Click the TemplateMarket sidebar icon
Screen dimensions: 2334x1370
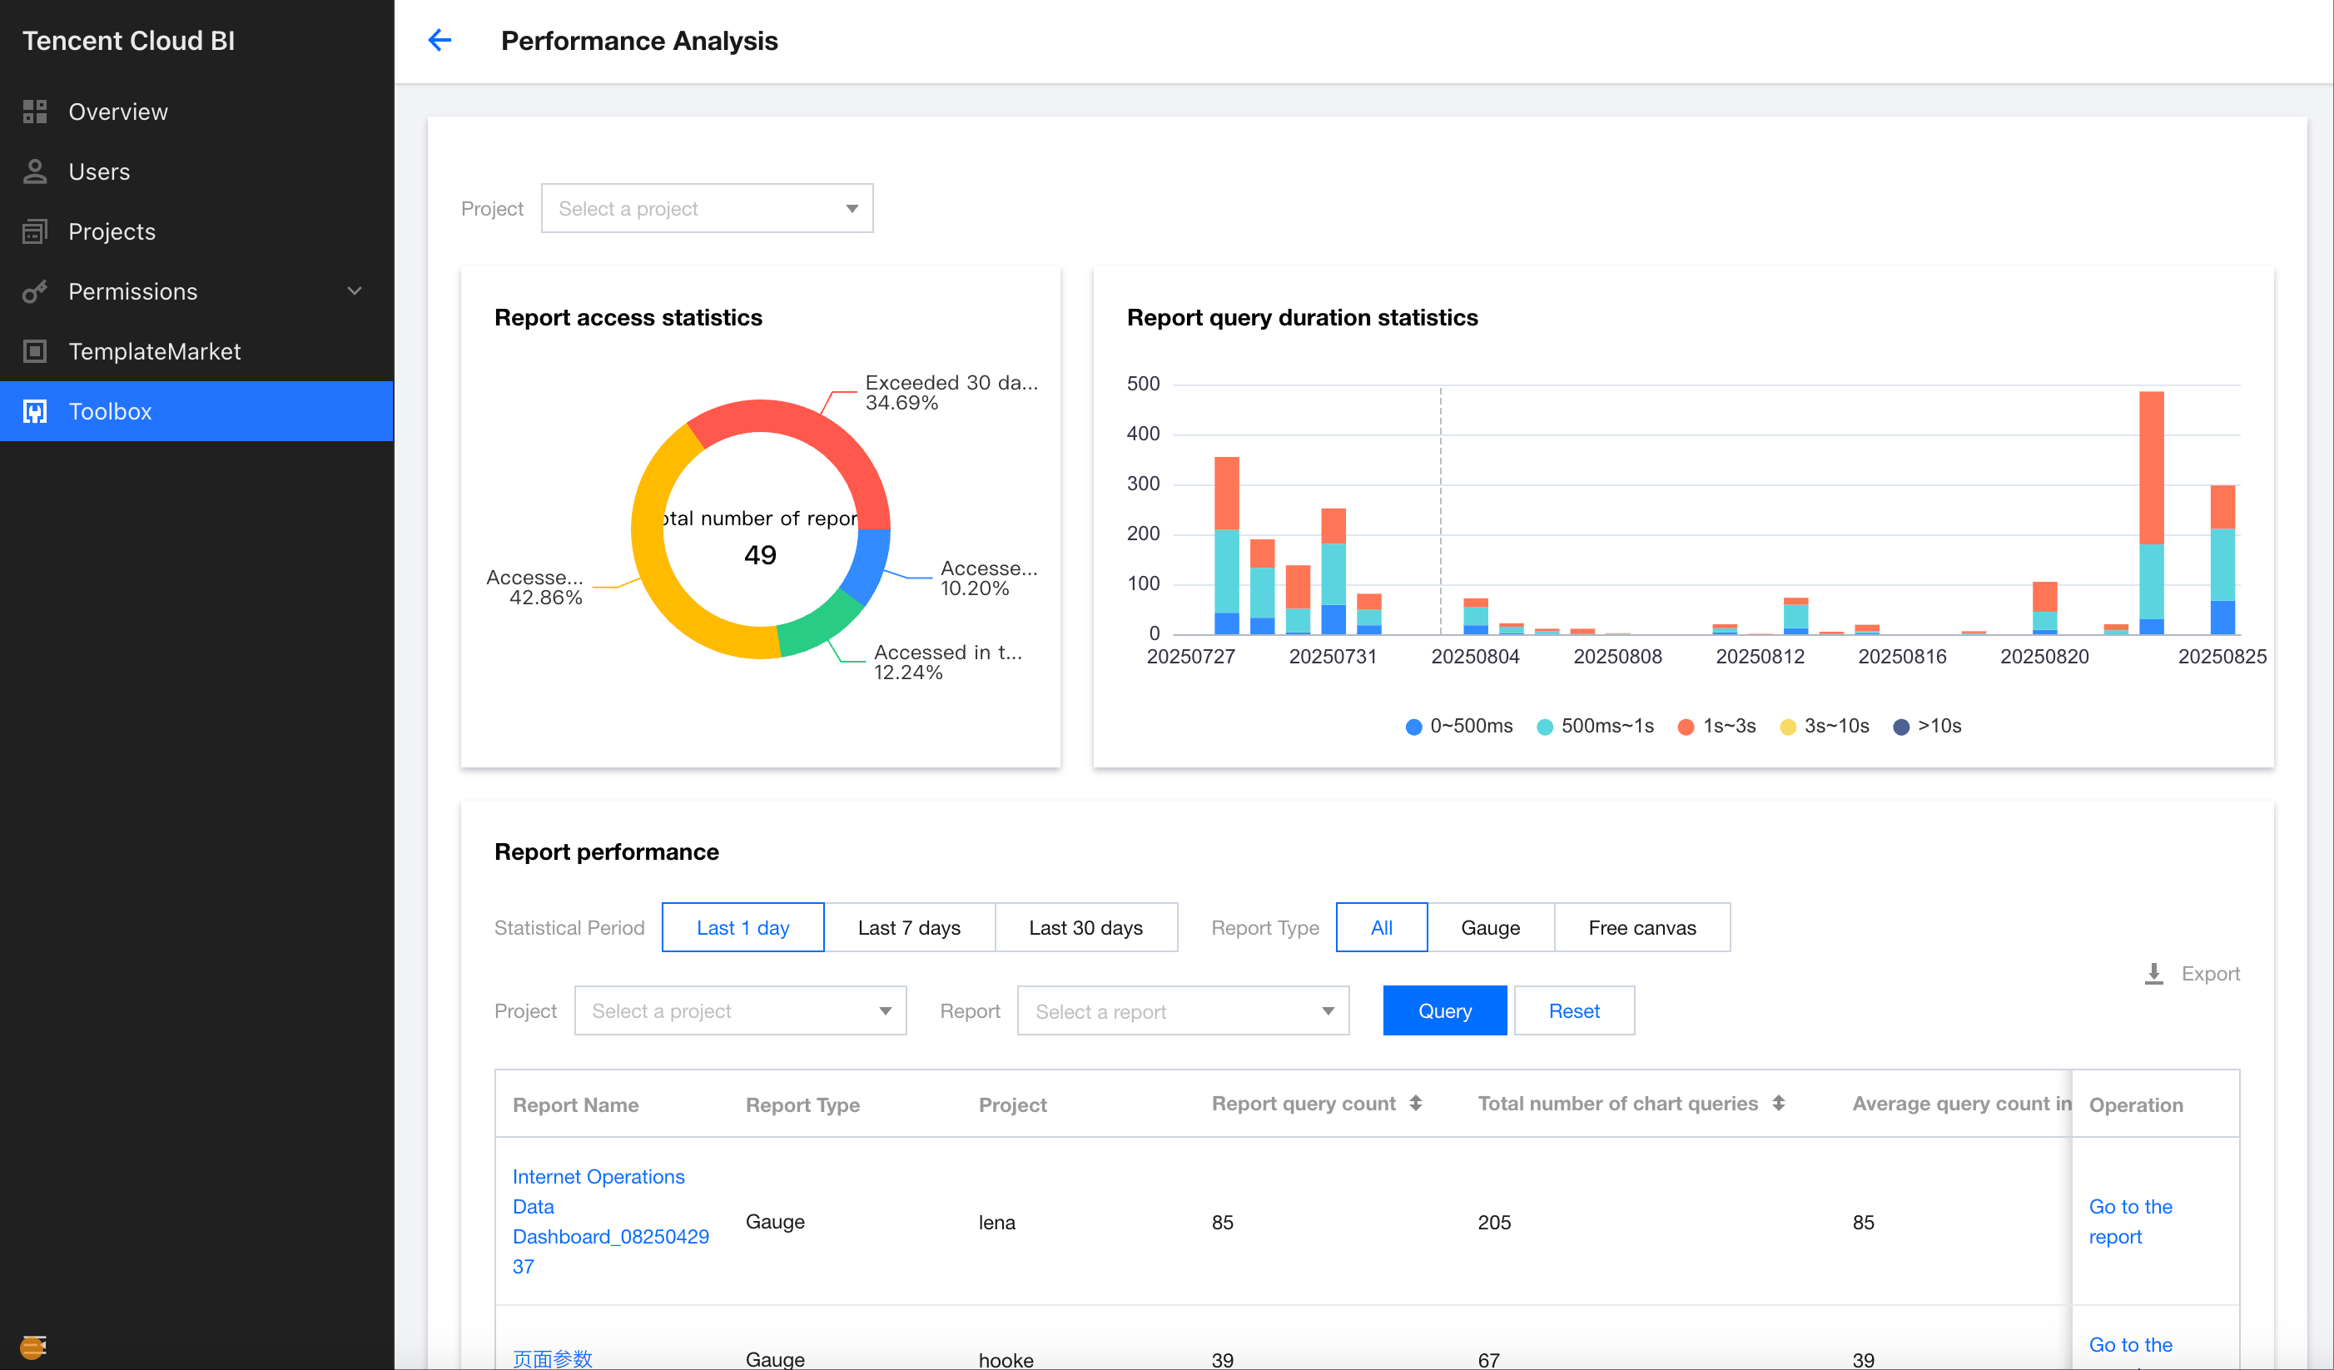[x=35, y=351]
